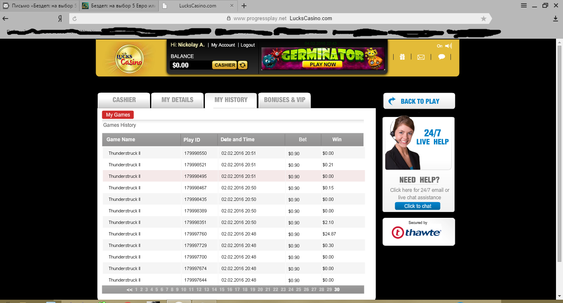The width and height of the screenshot is (563, 303).
Task: Open the gift box promotions icon
Action: click(402, 57)
